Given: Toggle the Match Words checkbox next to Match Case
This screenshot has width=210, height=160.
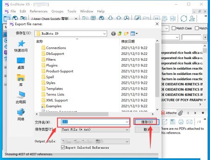Looking at the screenshot, I should click(197, 28).
